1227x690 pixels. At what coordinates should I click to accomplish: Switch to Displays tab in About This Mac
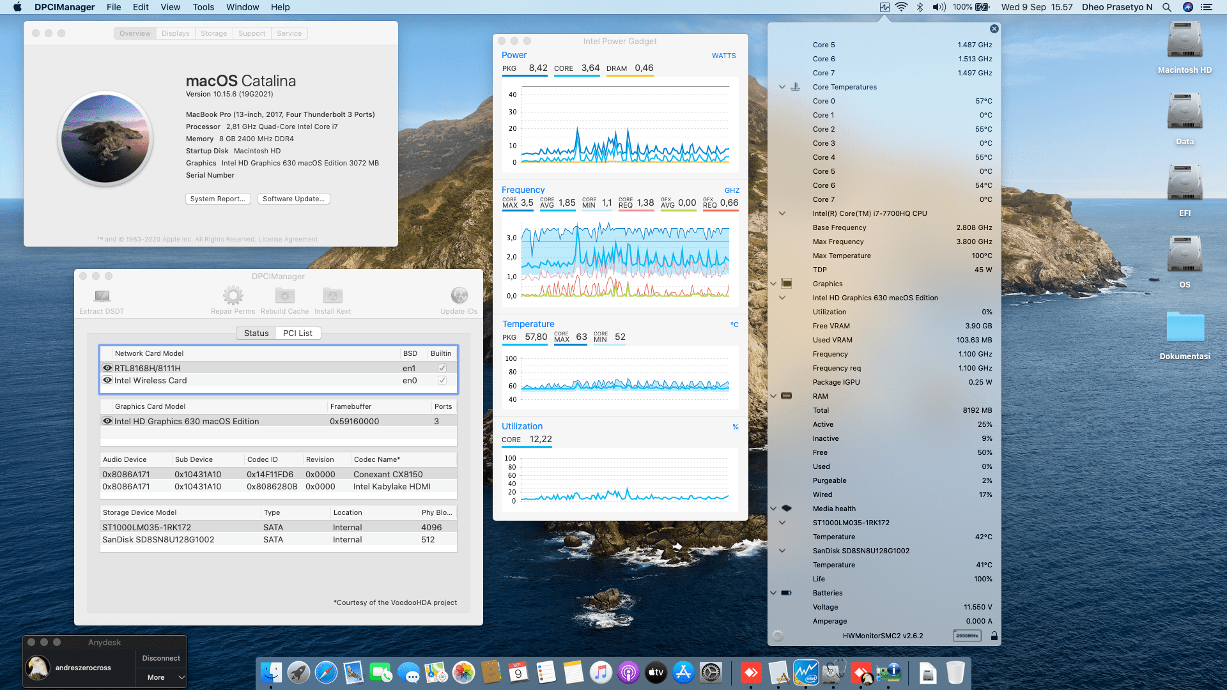(x=175, y=33)
